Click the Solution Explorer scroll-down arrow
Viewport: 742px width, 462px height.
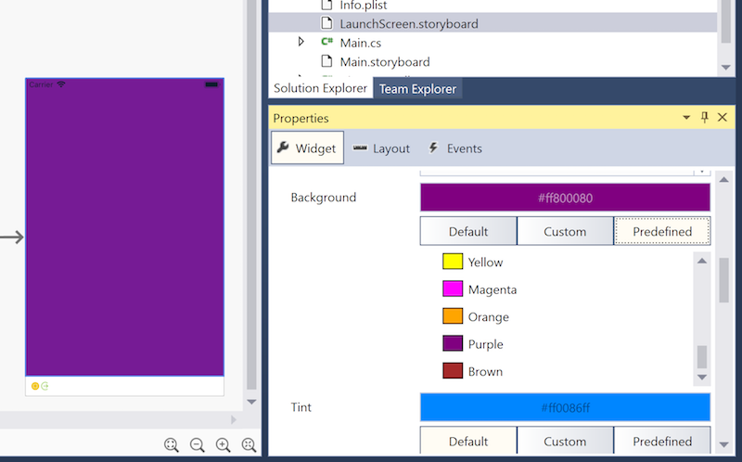click(x=726, y=68)
